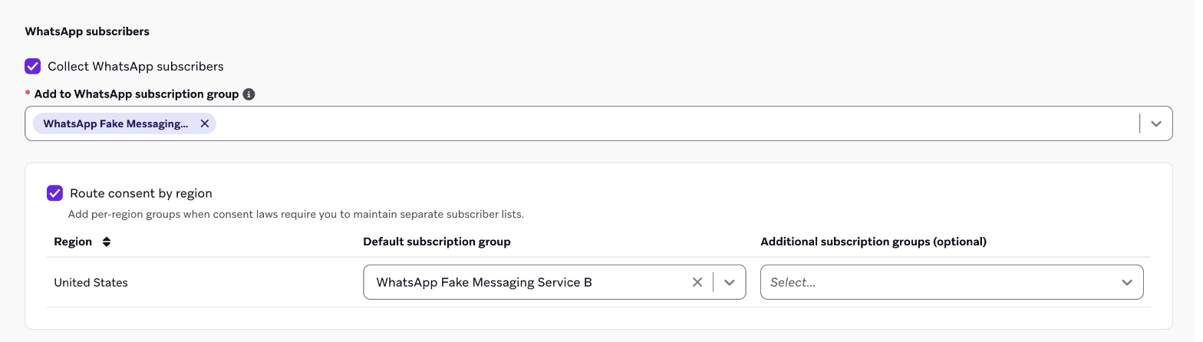This screenshot has width=1203, height=342.
Task: Click the Additional subscription groups column header
Action: pos(873,242)
